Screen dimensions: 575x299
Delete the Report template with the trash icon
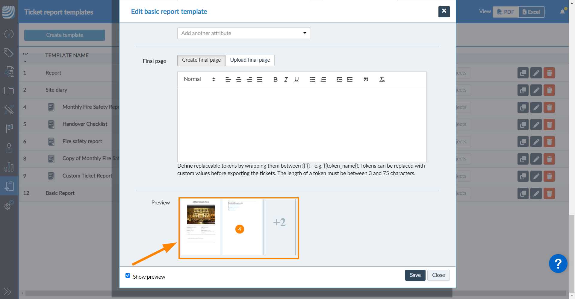(549, 73)
